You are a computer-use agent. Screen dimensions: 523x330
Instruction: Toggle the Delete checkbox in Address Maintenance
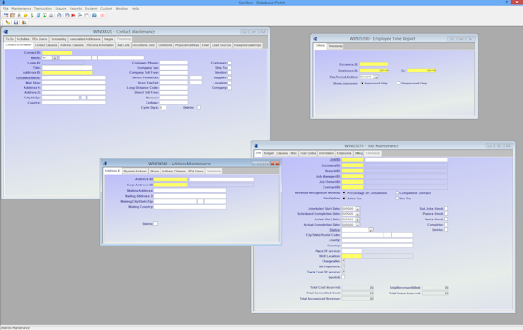(155, 224)
